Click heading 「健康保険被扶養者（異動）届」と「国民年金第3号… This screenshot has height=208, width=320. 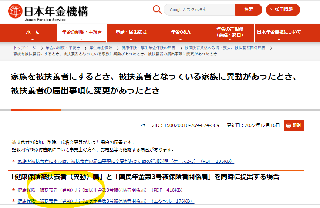pyautogui.click(x=145, y=177)
